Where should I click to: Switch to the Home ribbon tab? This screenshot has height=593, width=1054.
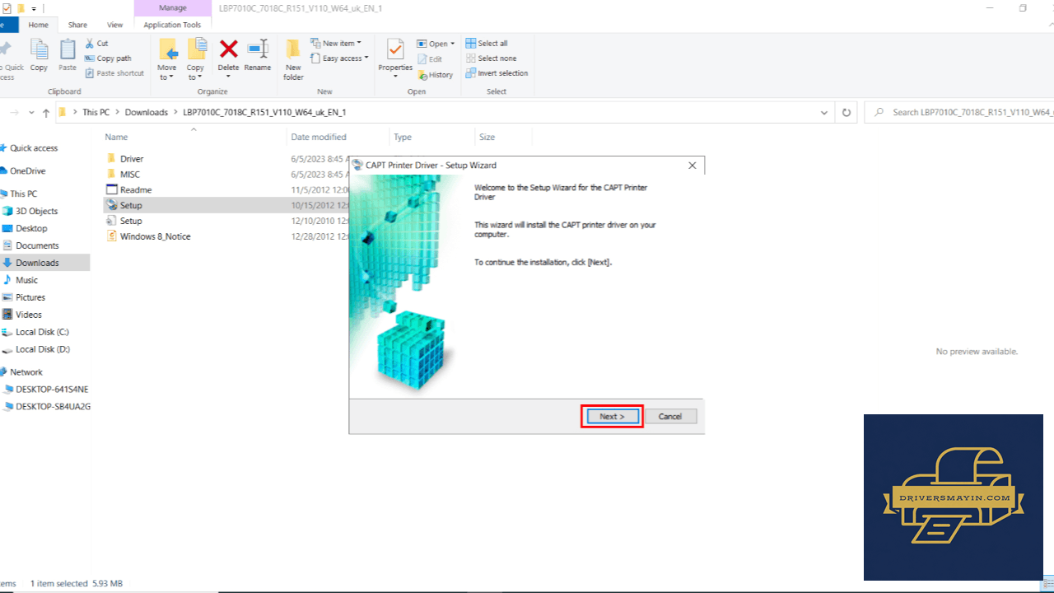39,25
